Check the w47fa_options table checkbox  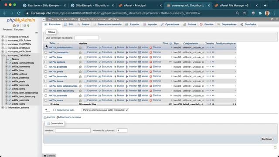point(46,62)
